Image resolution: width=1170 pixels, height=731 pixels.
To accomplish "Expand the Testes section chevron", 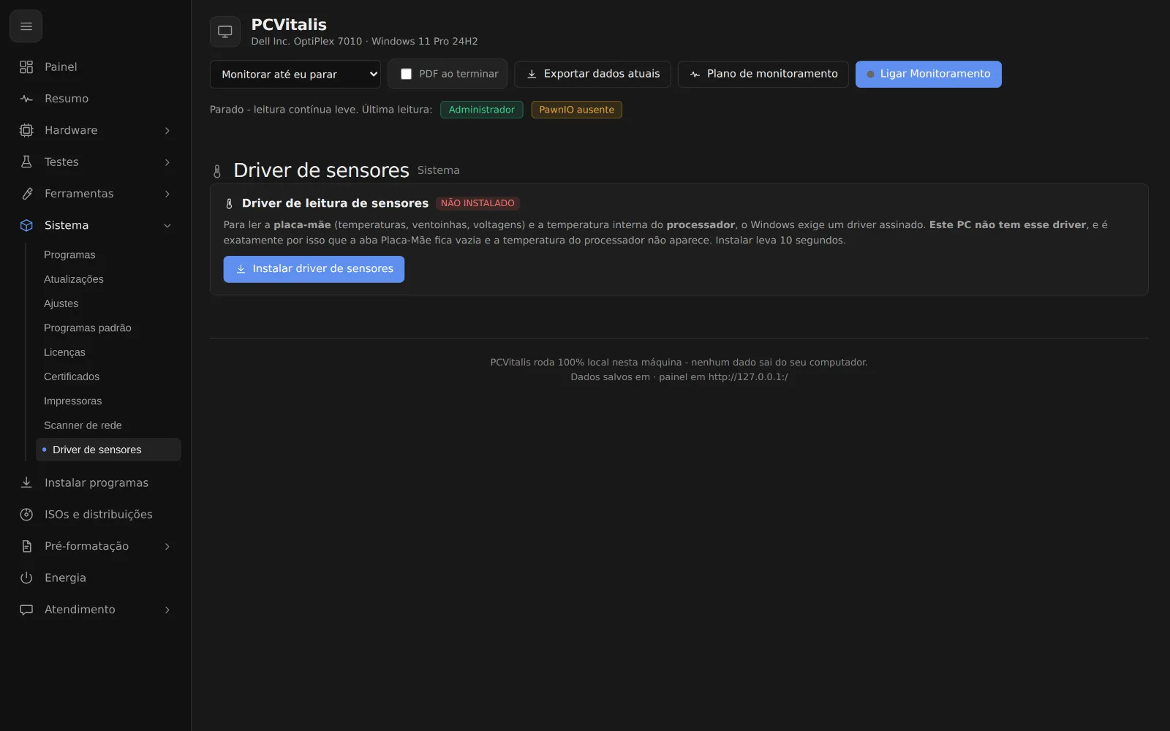I will (167, 162).
